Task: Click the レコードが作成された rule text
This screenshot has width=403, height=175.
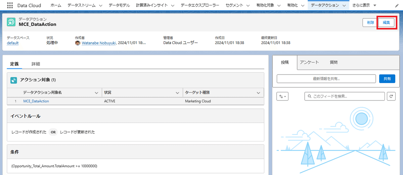Action: (29, 132)
